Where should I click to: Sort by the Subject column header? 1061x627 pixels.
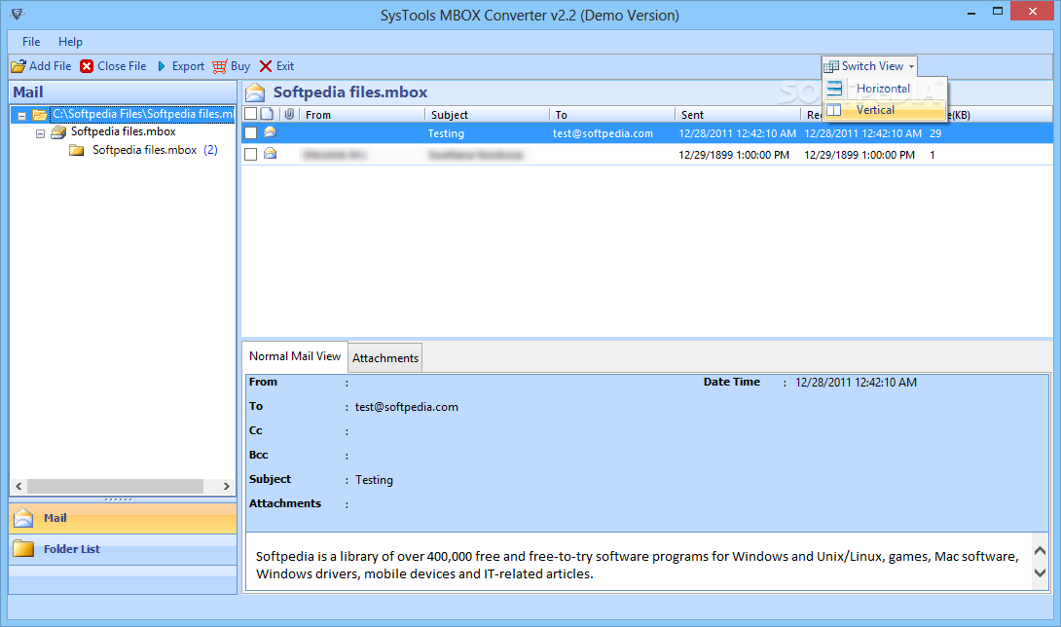[x=488, y=115]
